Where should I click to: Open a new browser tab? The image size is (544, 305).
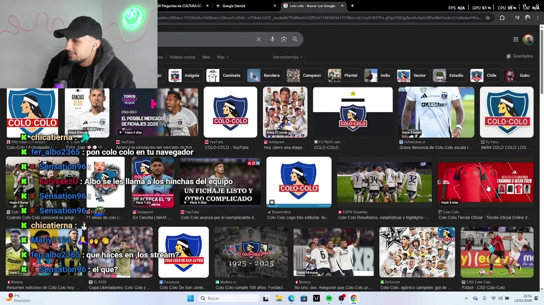point(352,6)
